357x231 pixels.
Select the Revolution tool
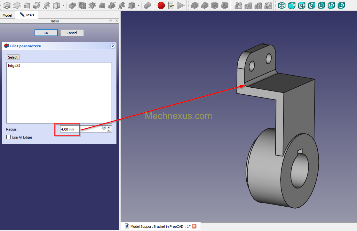(17, 5)
